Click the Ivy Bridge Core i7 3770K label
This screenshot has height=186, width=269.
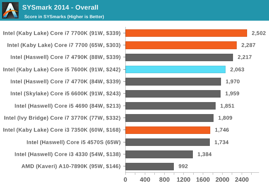(62, 118)
